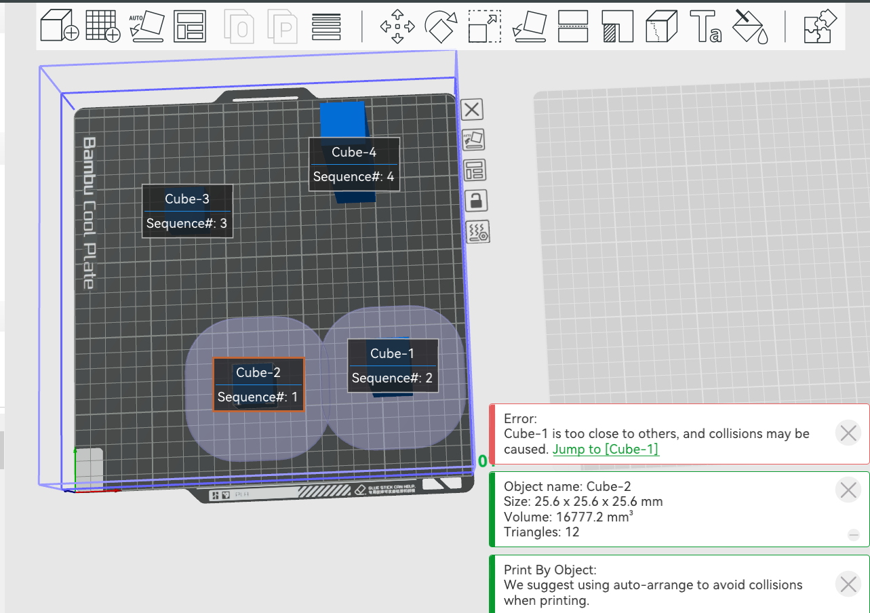Open the Support painting tool

click(x=616, y=26)
